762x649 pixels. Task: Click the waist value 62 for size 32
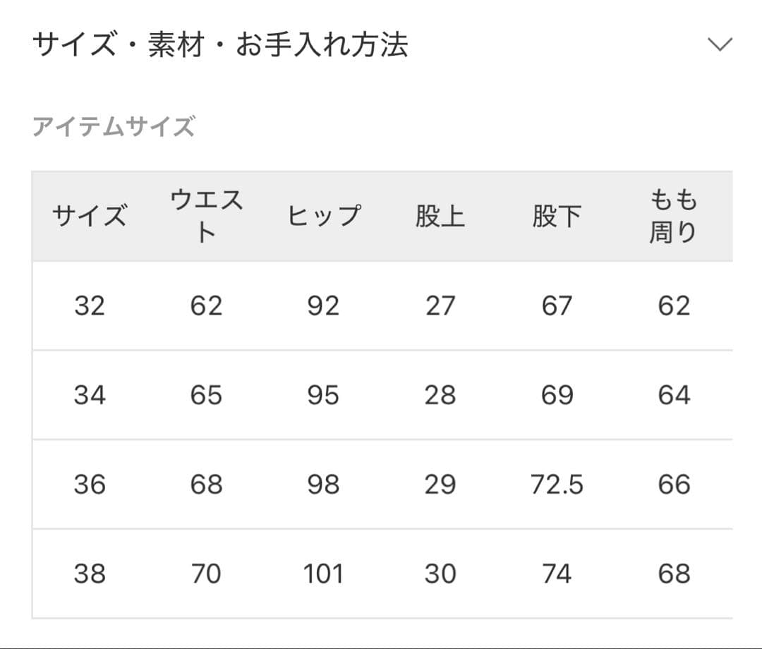(x=205, y=305)
